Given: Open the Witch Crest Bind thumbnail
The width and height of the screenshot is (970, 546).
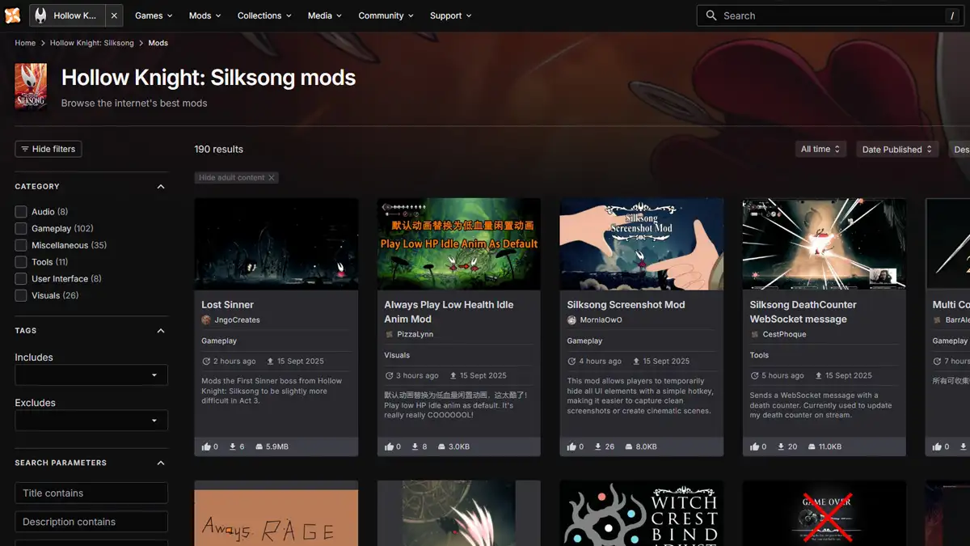Looking at the screenshot, I should (x=642, y=513).
